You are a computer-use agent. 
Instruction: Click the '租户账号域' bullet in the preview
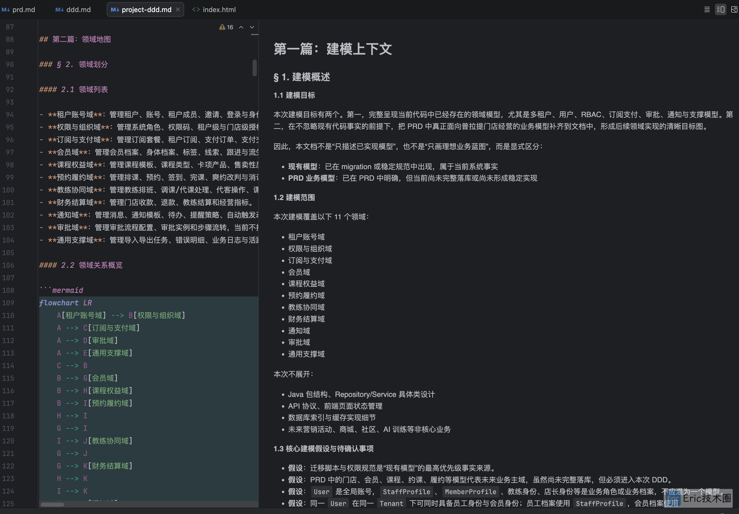pyautogui.click(x=306, y=237)
